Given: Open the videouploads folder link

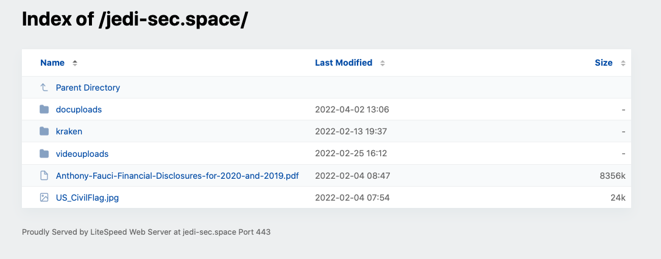Looking at the screenshot, I should point(82,153).
